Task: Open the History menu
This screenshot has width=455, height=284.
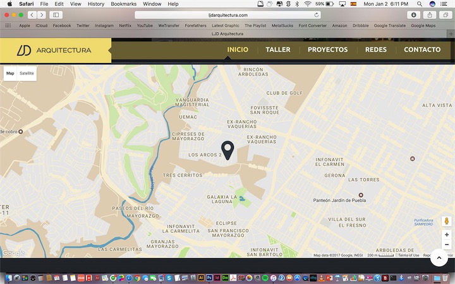Action: (96, 4)
